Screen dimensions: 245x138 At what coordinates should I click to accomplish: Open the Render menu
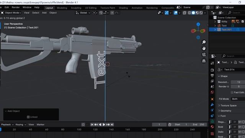[16, 7]
